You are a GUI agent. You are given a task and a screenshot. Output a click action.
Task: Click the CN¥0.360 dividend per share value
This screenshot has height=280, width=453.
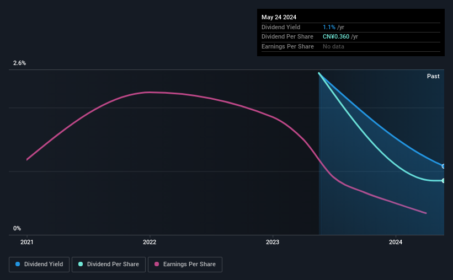[x=336, y=37]
